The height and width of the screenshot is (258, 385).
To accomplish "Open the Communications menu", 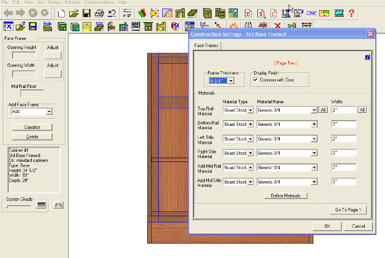I will 99,2.
